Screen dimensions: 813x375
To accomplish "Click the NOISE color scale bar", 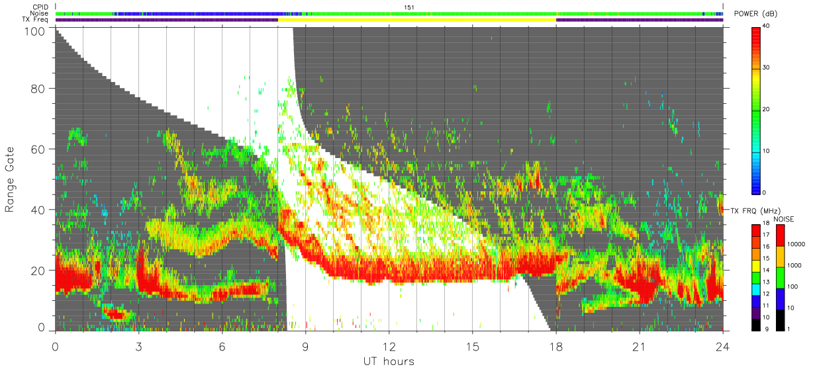I will point(780,277).
